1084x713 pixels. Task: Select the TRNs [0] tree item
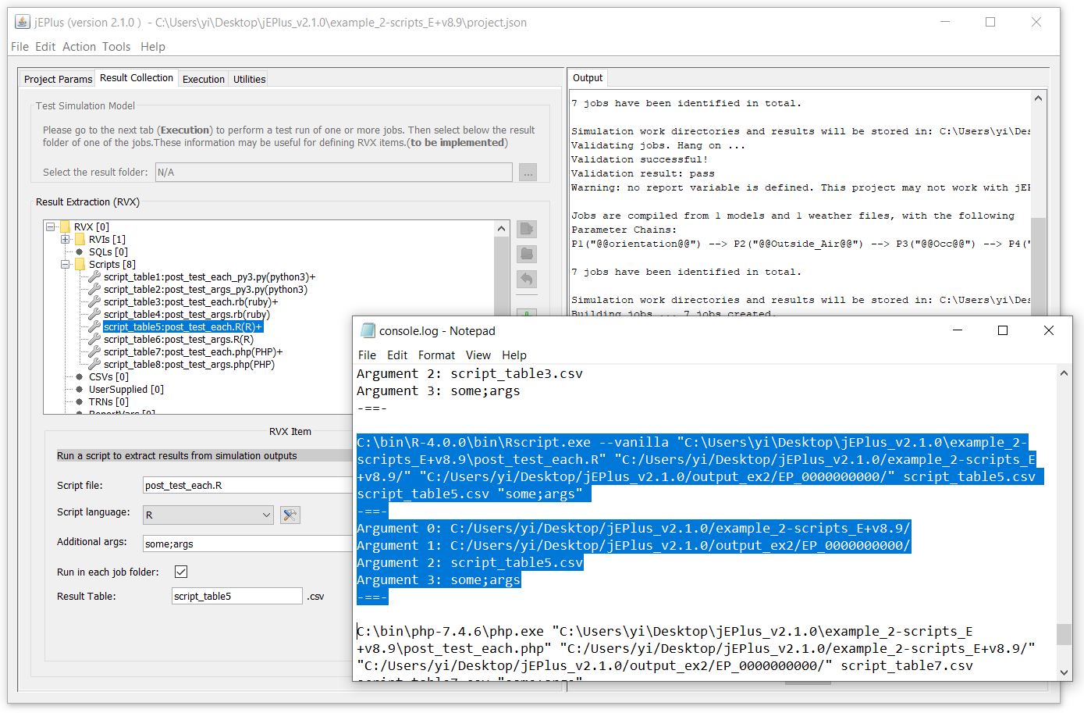pos(108,402)
